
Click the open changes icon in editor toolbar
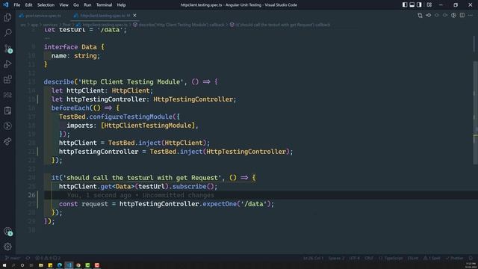[x=420, y=15]
